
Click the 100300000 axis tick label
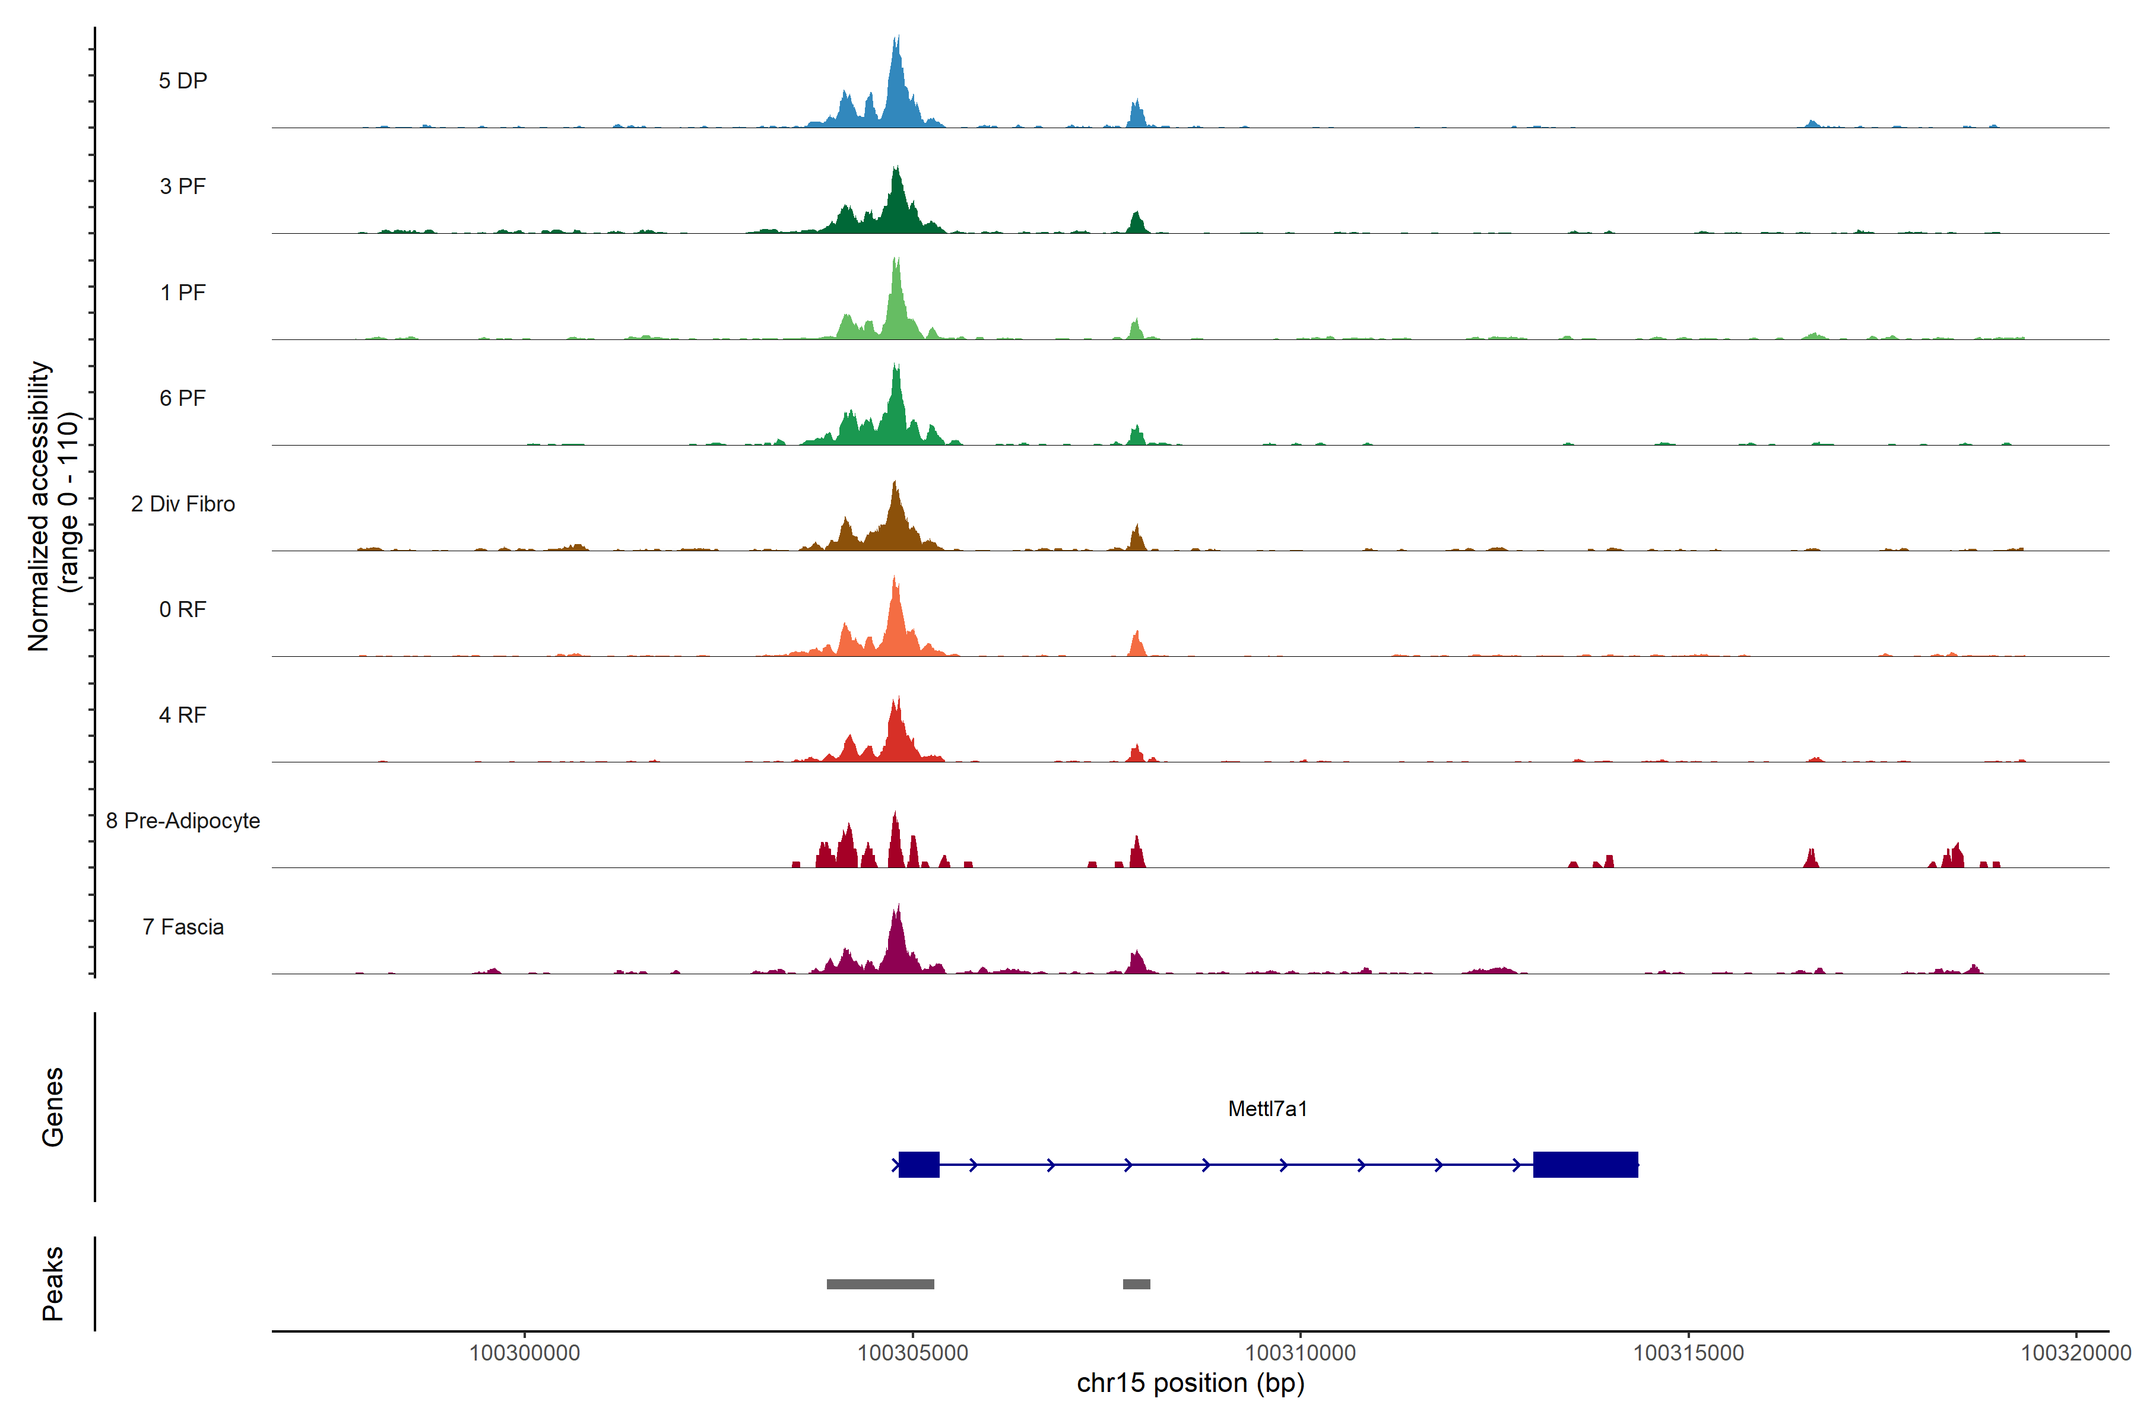pyautogui.click(x=524, y=1352)
